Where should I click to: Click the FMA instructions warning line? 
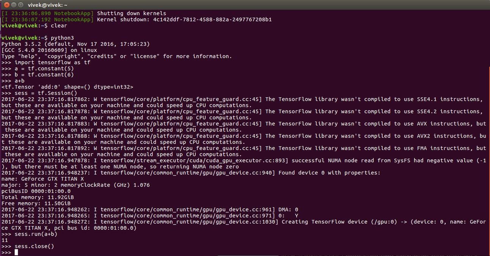pos(244,151)
